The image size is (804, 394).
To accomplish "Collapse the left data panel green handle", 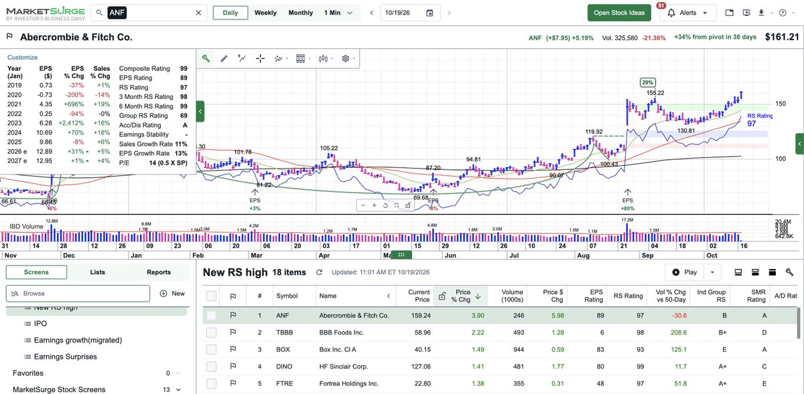I will [x=200, y=110].
